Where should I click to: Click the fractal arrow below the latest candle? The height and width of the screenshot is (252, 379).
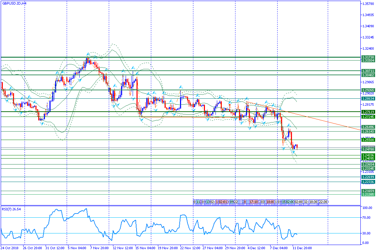coord(294,152)
